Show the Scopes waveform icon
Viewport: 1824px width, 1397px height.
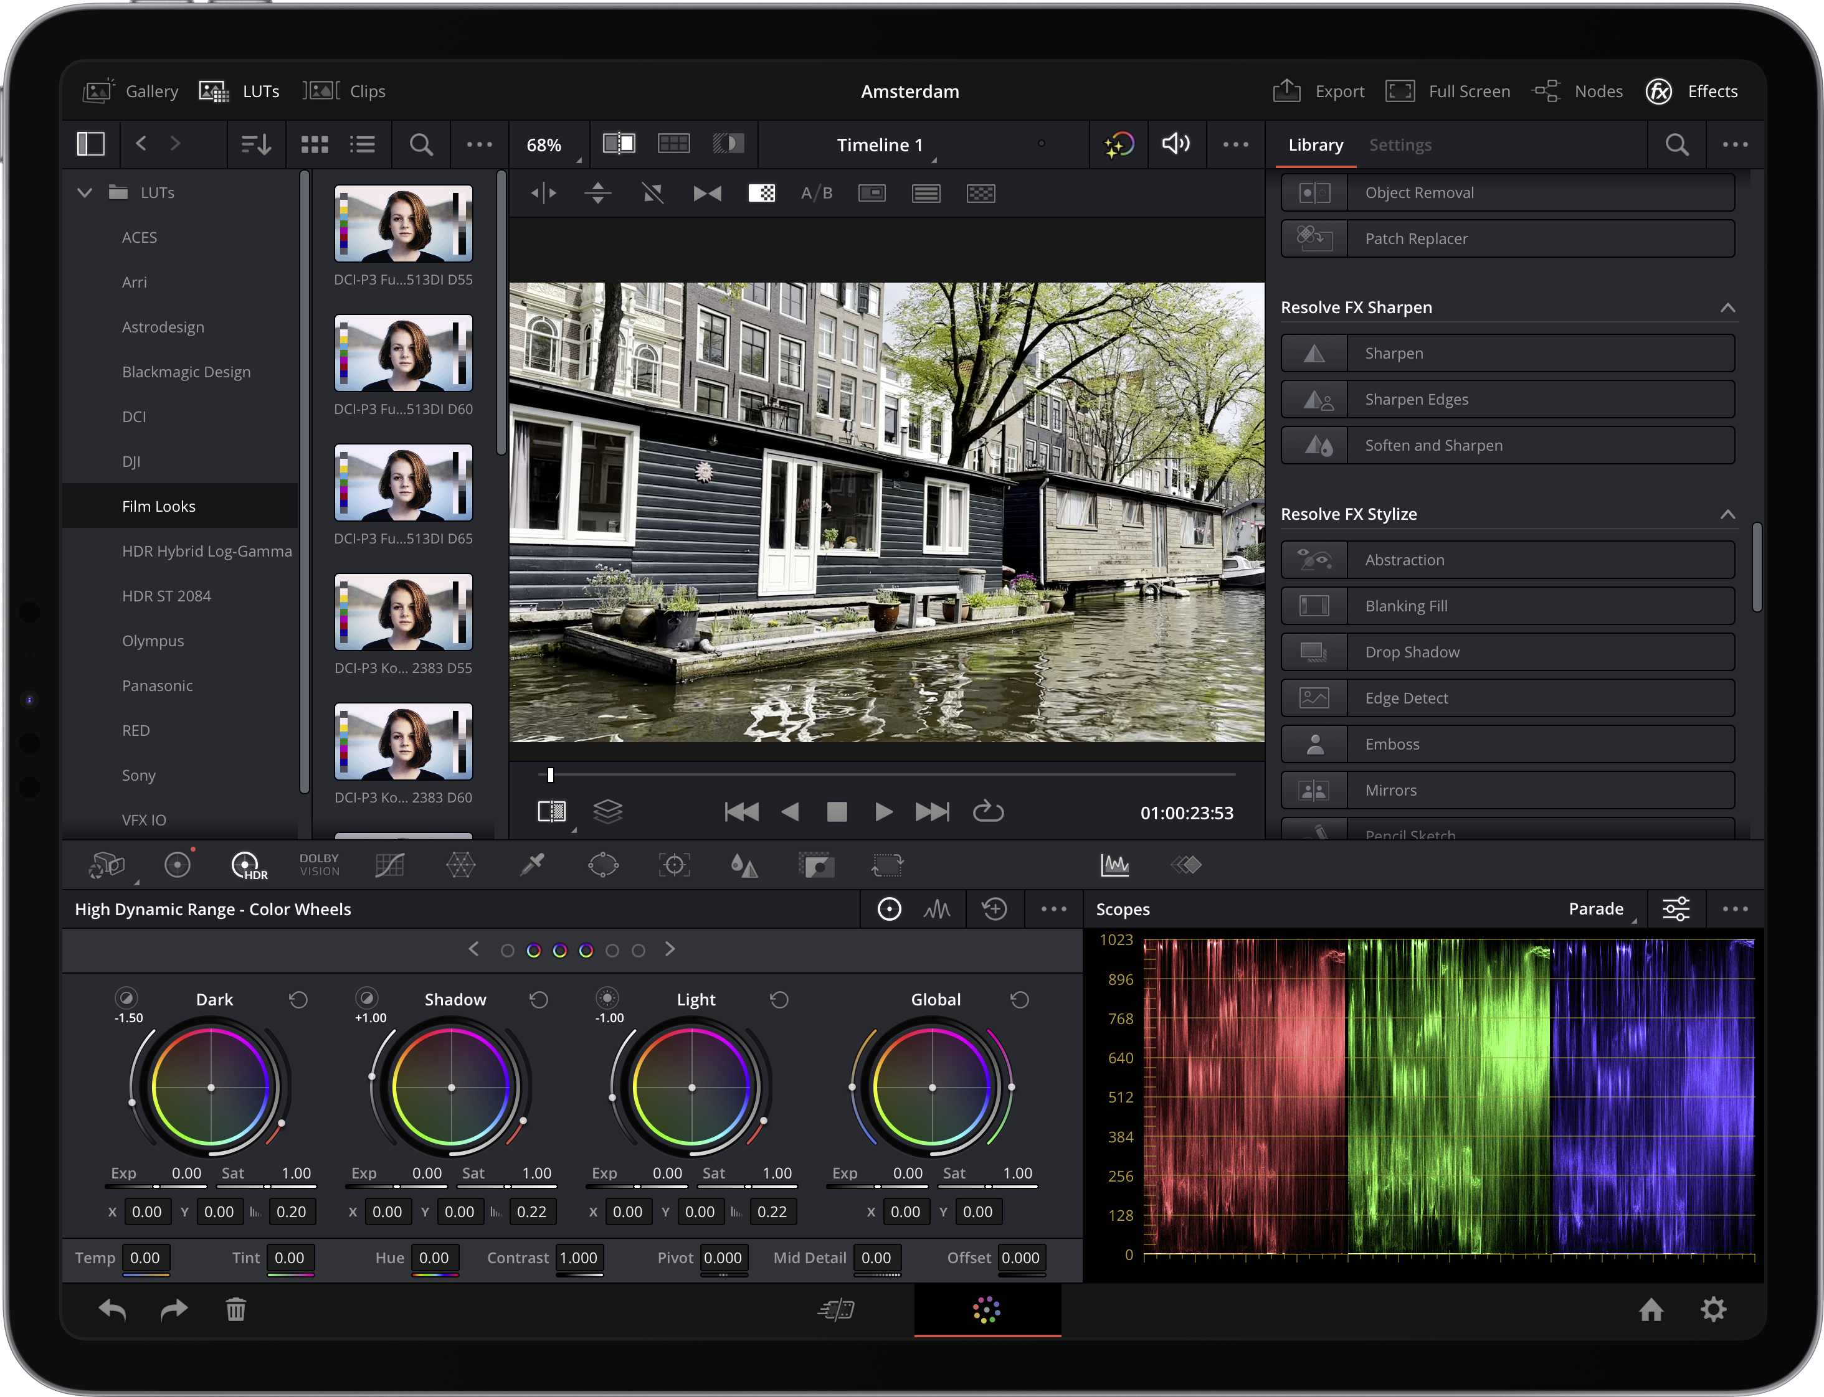point(1114,865)
